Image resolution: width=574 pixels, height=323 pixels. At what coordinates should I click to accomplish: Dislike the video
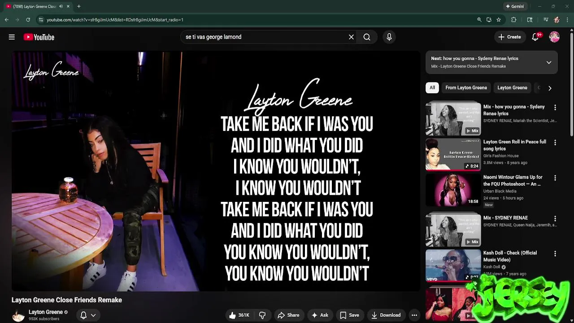point(262,315)
